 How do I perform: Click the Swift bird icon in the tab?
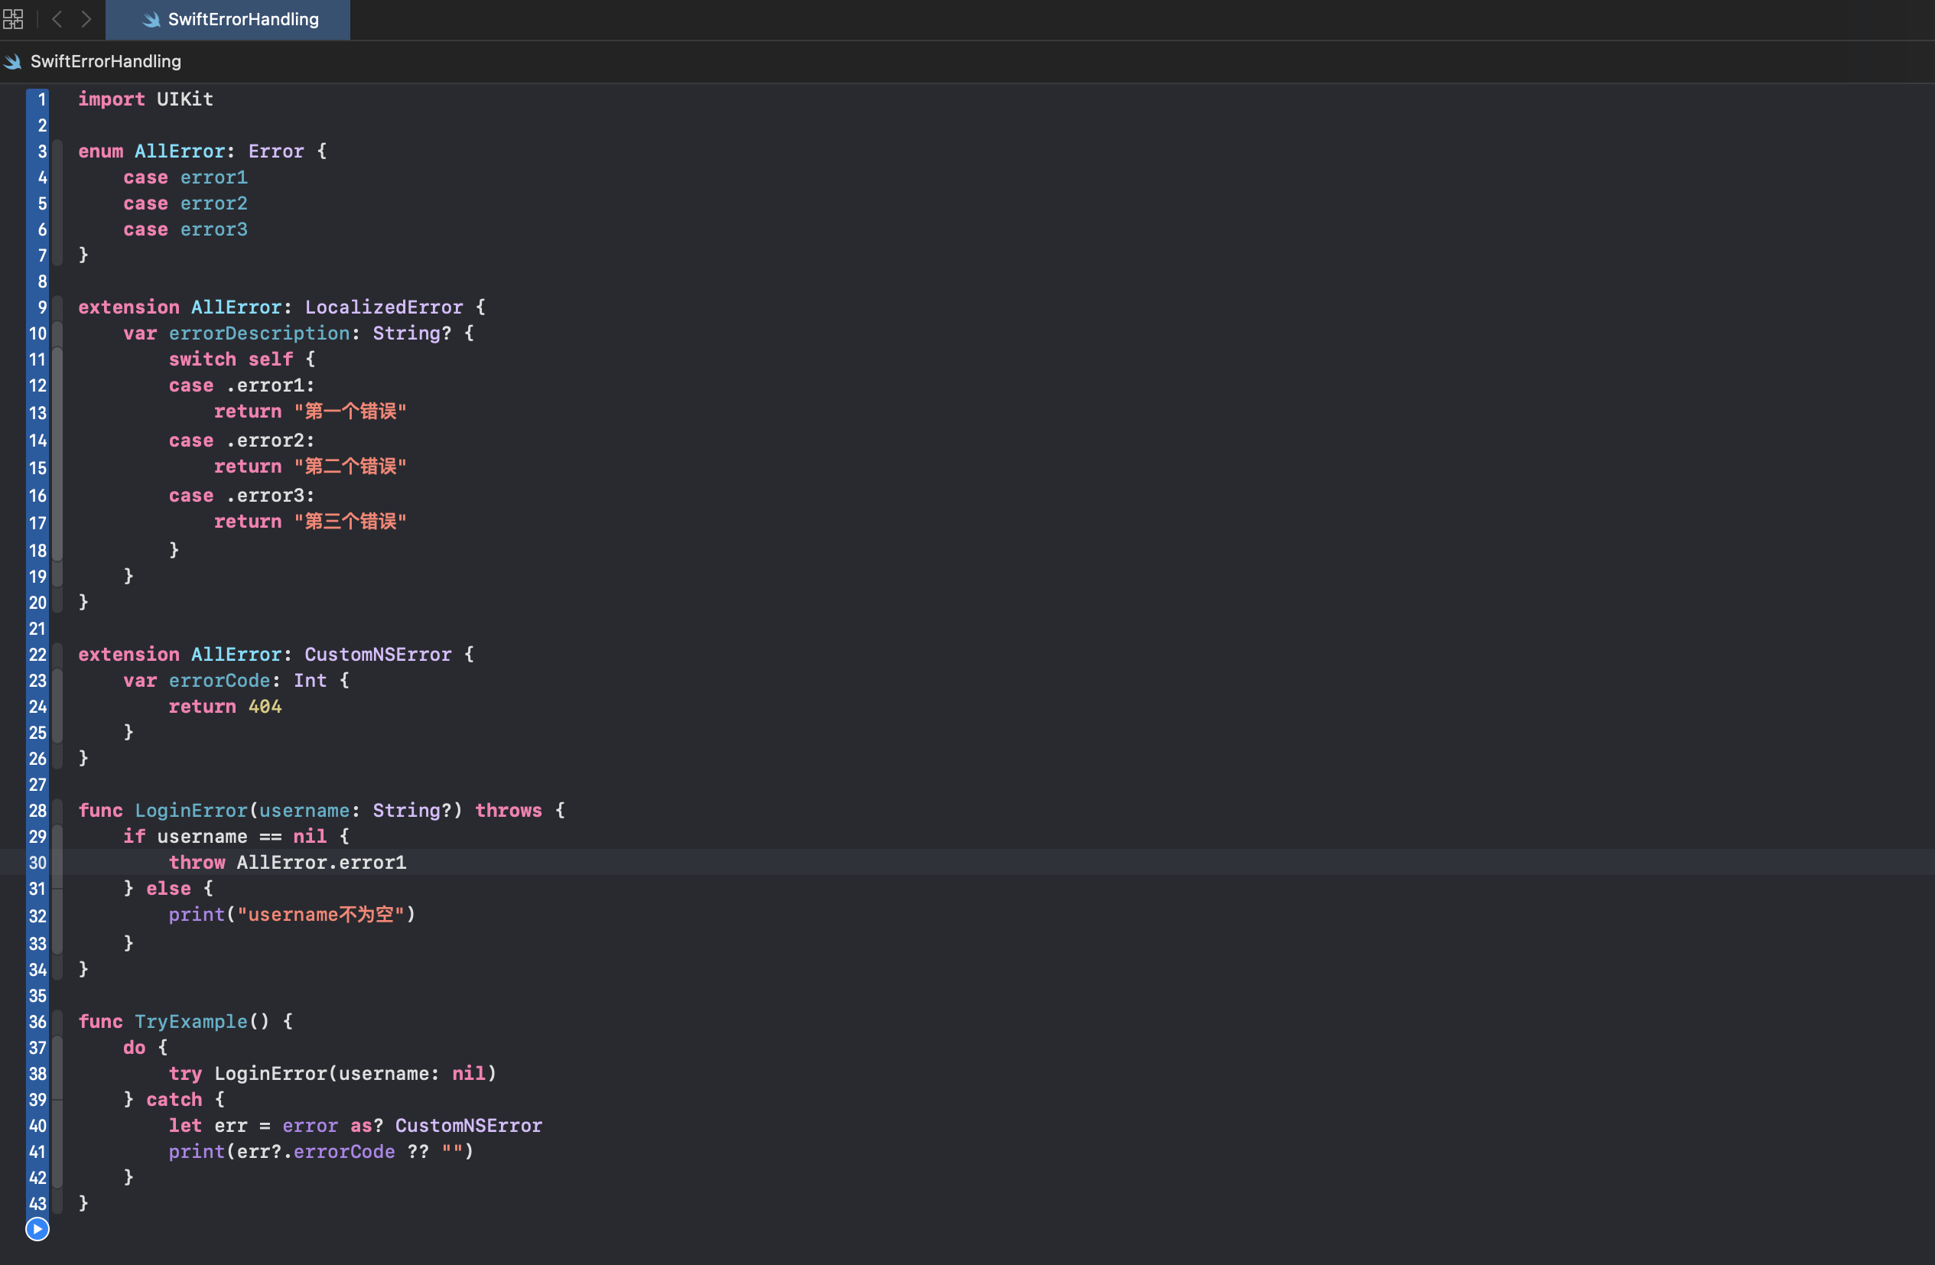pos(151,20)
